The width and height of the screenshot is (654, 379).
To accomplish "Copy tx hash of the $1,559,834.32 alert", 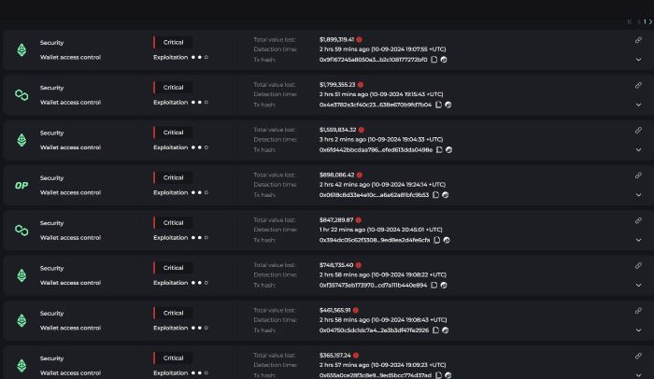I will tap(440, 149).
